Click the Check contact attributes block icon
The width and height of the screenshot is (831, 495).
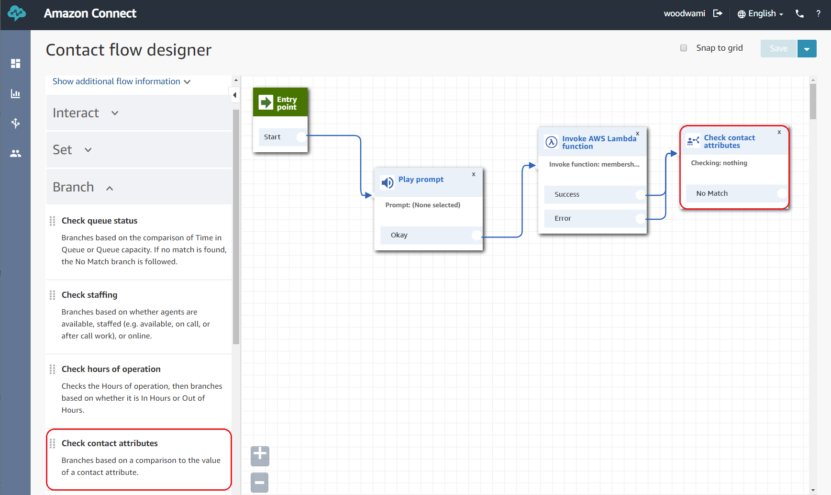pos(693,141)
